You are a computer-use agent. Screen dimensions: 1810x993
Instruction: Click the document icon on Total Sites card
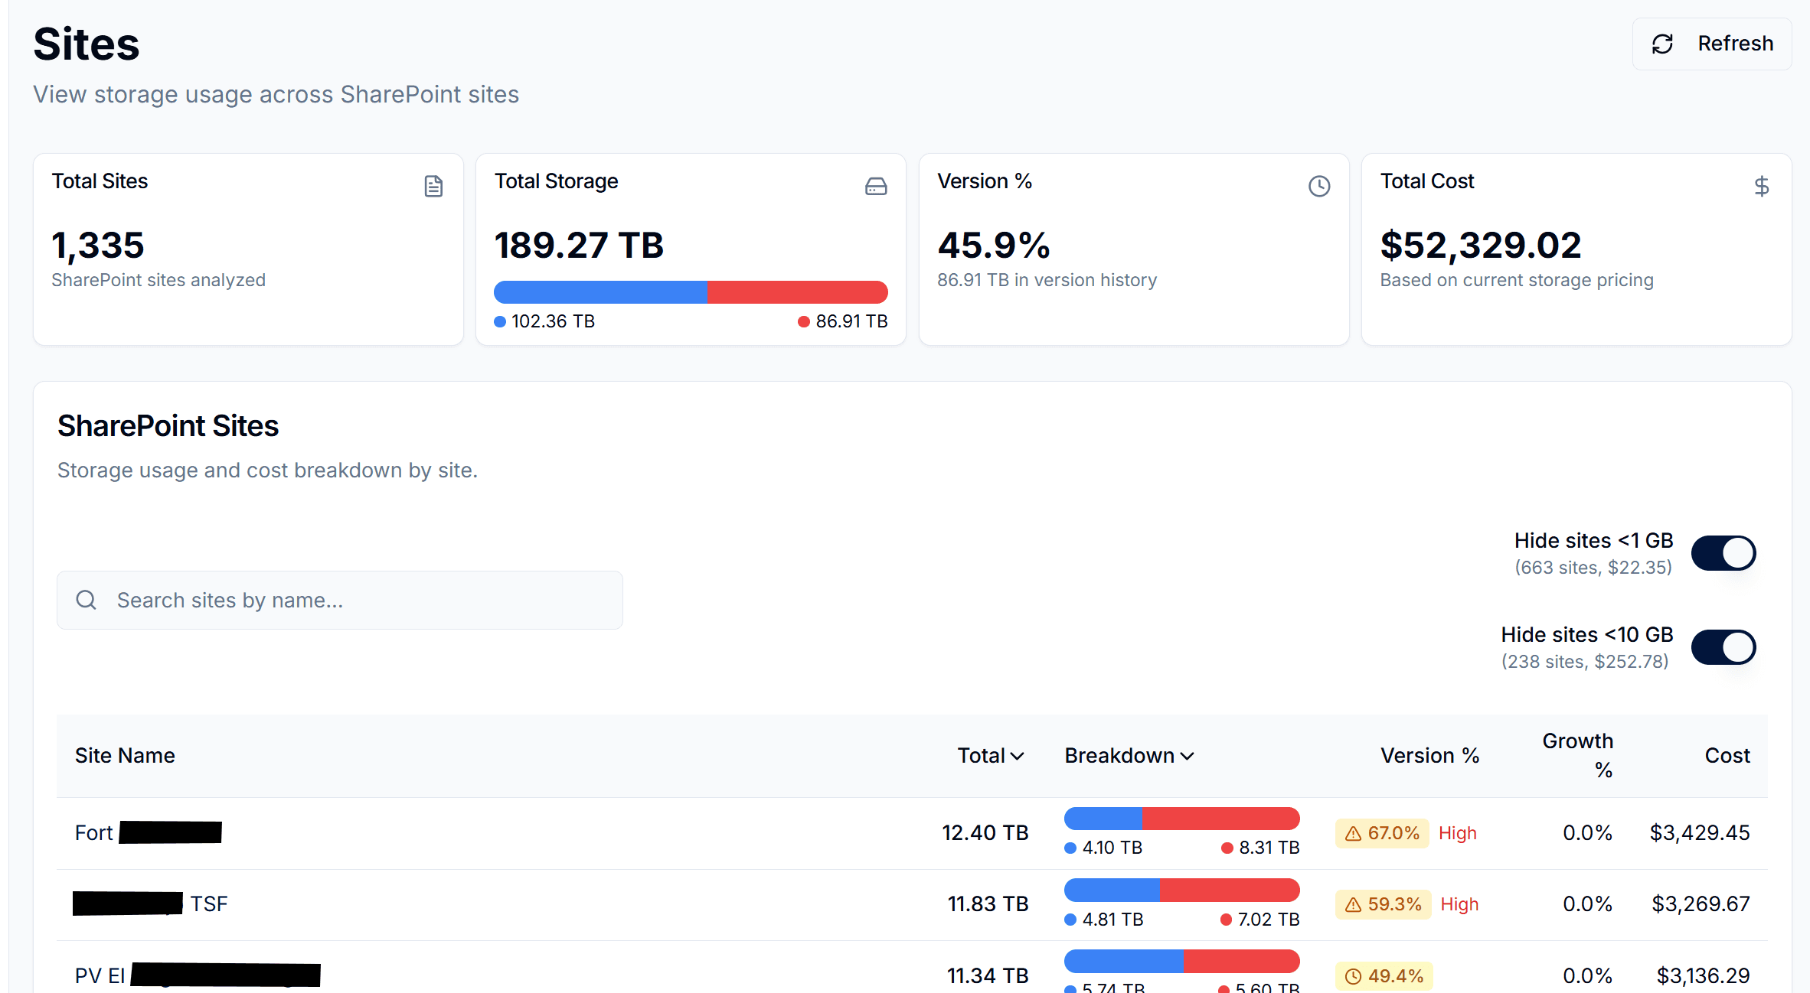click(433, 186)
